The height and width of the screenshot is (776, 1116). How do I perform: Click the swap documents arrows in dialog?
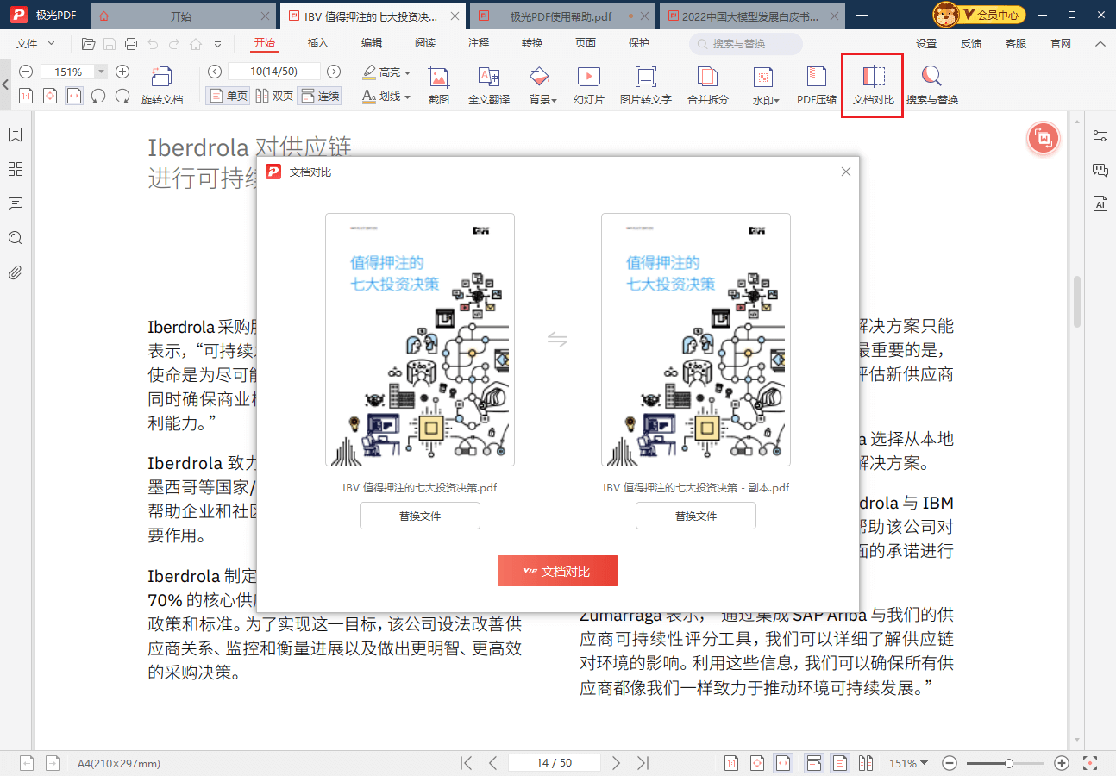[x=557, y=339]
